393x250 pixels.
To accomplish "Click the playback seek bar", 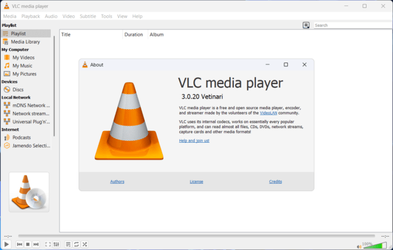I will [196, 236].
